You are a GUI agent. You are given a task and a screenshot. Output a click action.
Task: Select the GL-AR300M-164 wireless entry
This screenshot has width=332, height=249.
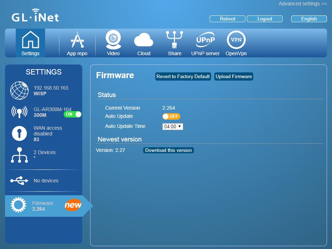(x=44, y=112)
